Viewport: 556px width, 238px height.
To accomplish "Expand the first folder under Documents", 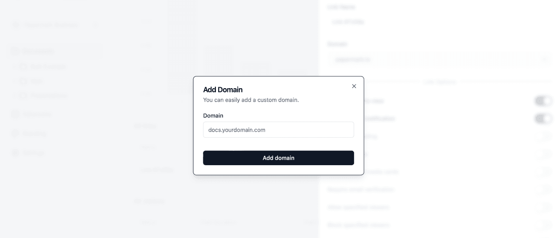I will (x=14, y=67).
